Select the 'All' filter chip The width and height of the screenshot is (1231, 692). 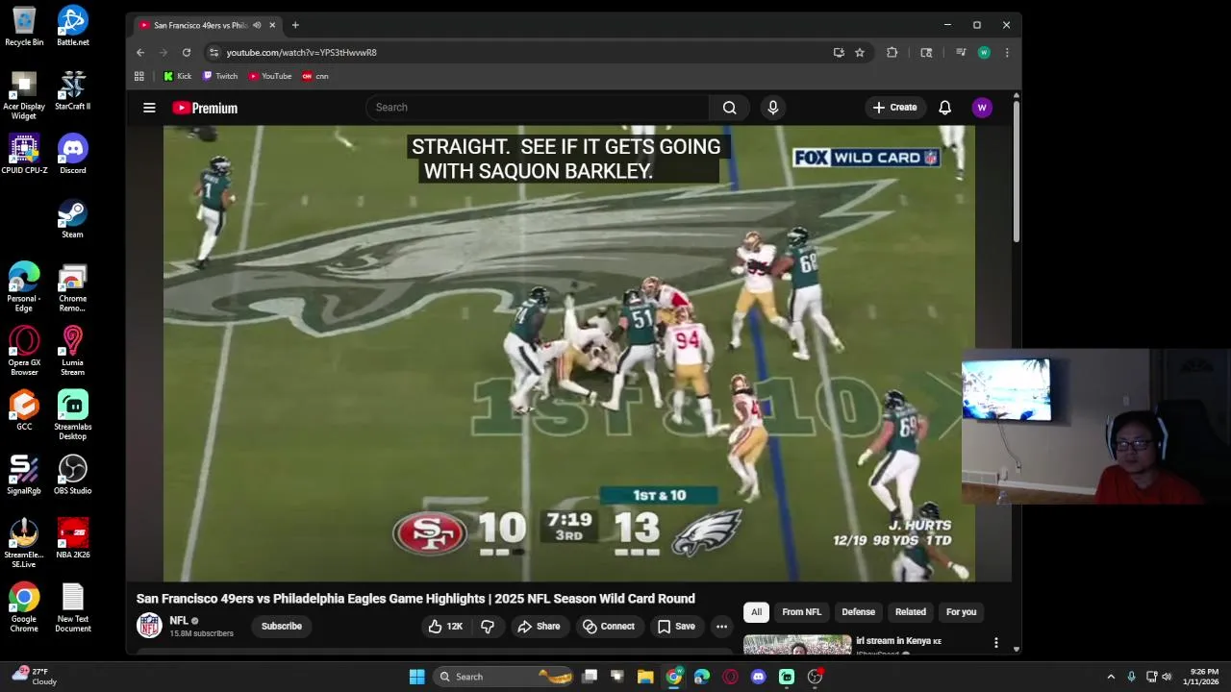[x=757, y=612]
